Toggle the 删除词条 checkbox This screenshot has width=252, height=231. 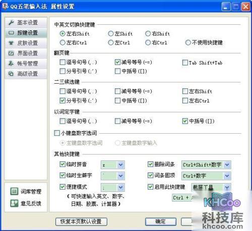(150, 164)
